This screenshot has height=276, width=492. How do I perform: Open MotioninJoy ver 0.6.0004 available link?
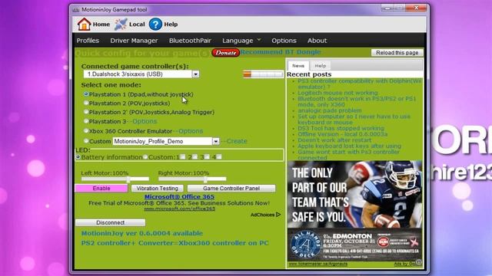pos(141,233)
